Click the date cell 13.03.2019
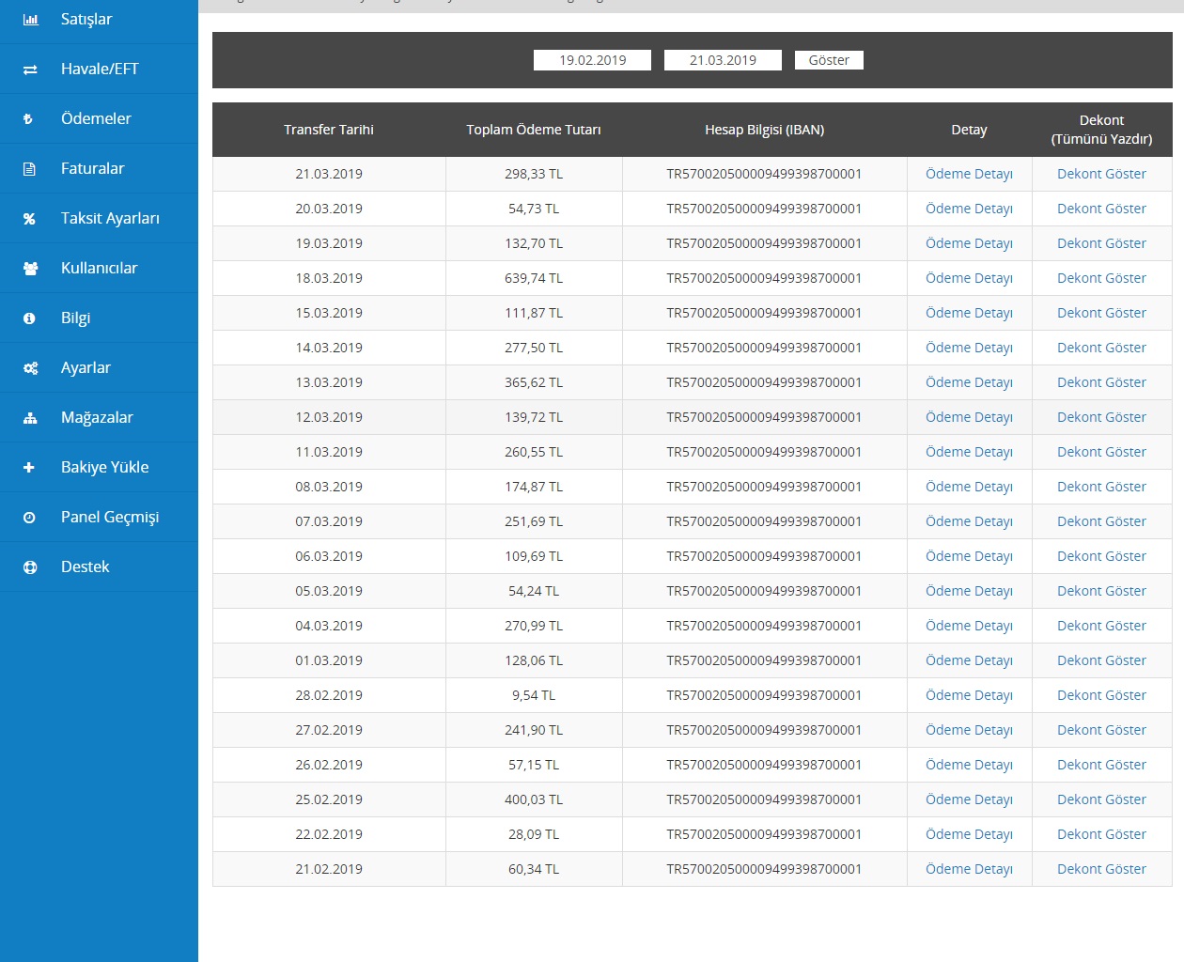Image resolution: width=1184 pixels, height=962 pixels. click(x=329, y=382)
